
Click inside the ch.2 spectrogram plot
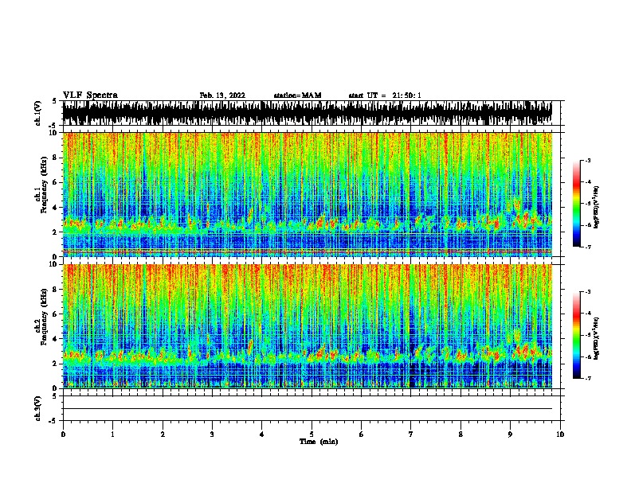(x=308, y=326)
